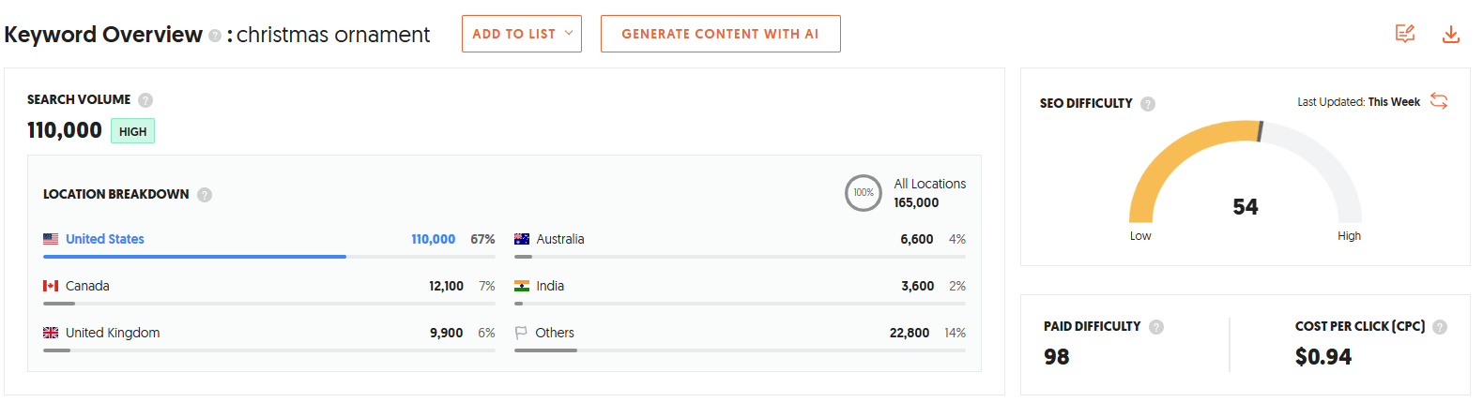This screenshot has width=1483, height=402.
Task: Click Generate Content With AI button
Action: [720, 34]
